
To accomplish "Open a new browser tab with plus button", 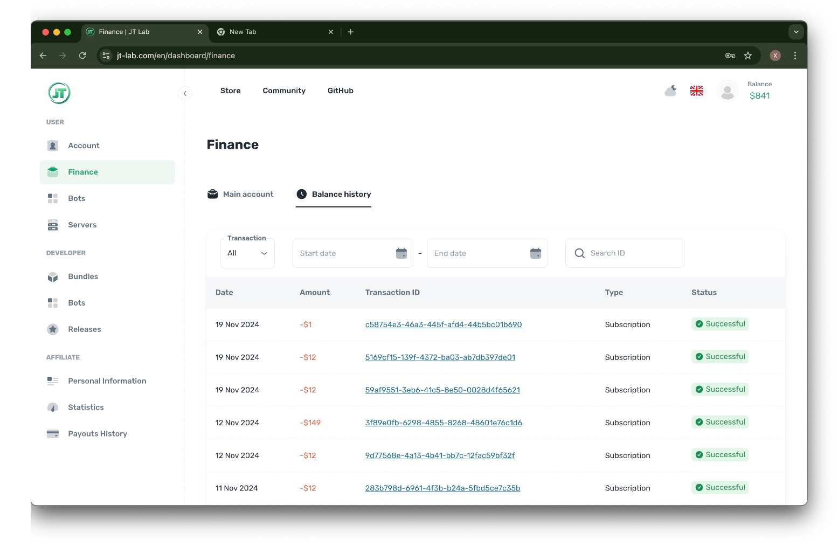I will pyautogui.click(x=350, y=32).
